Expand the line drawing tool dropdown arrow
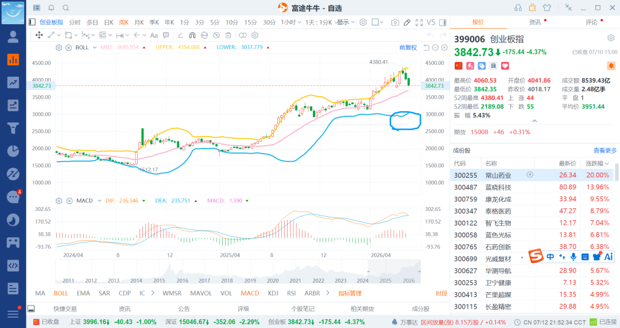The width and height of the screenshot is (620, 328). coord(59,35)
